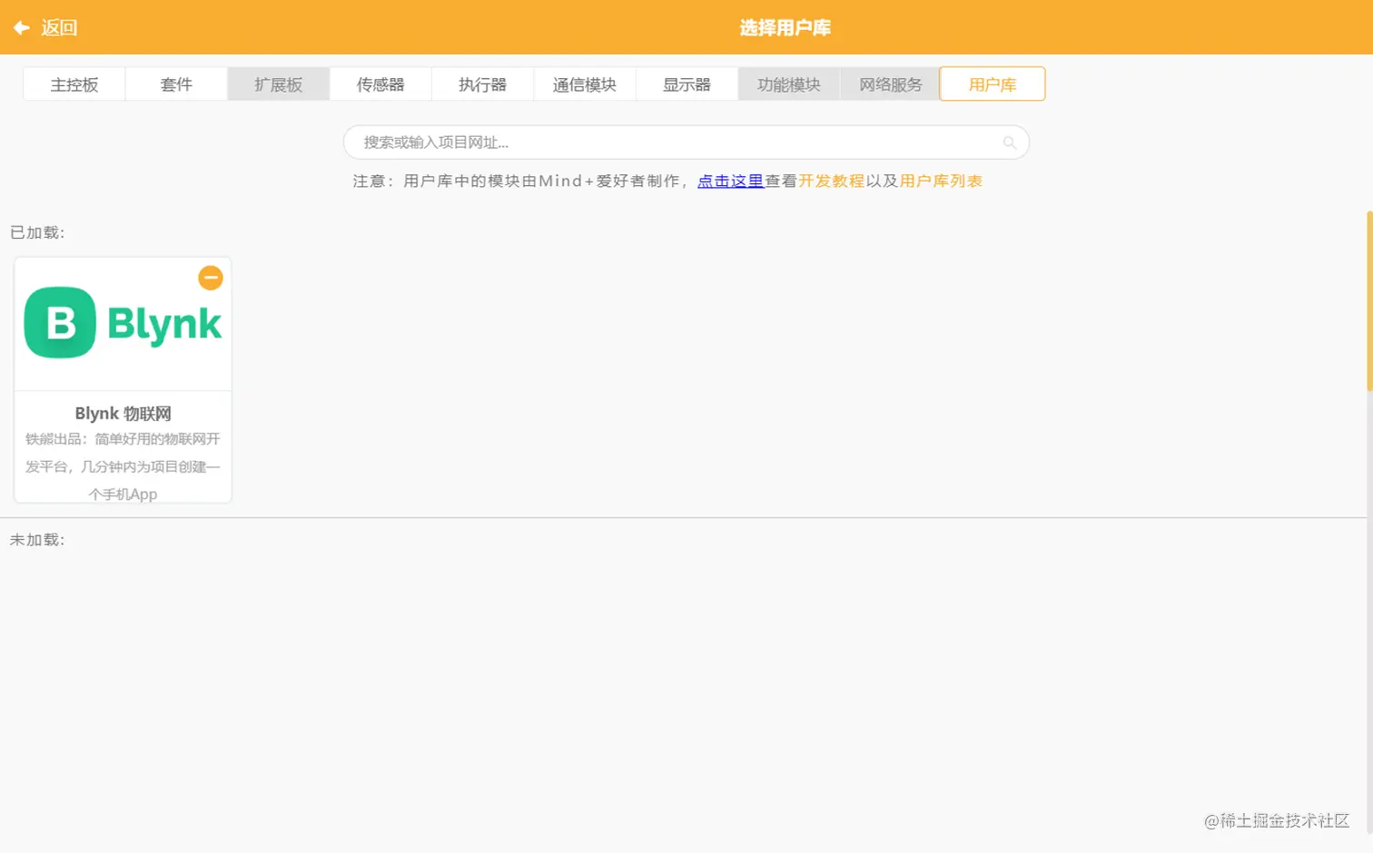Click the Blynk 物联网 title

point(123,414)
